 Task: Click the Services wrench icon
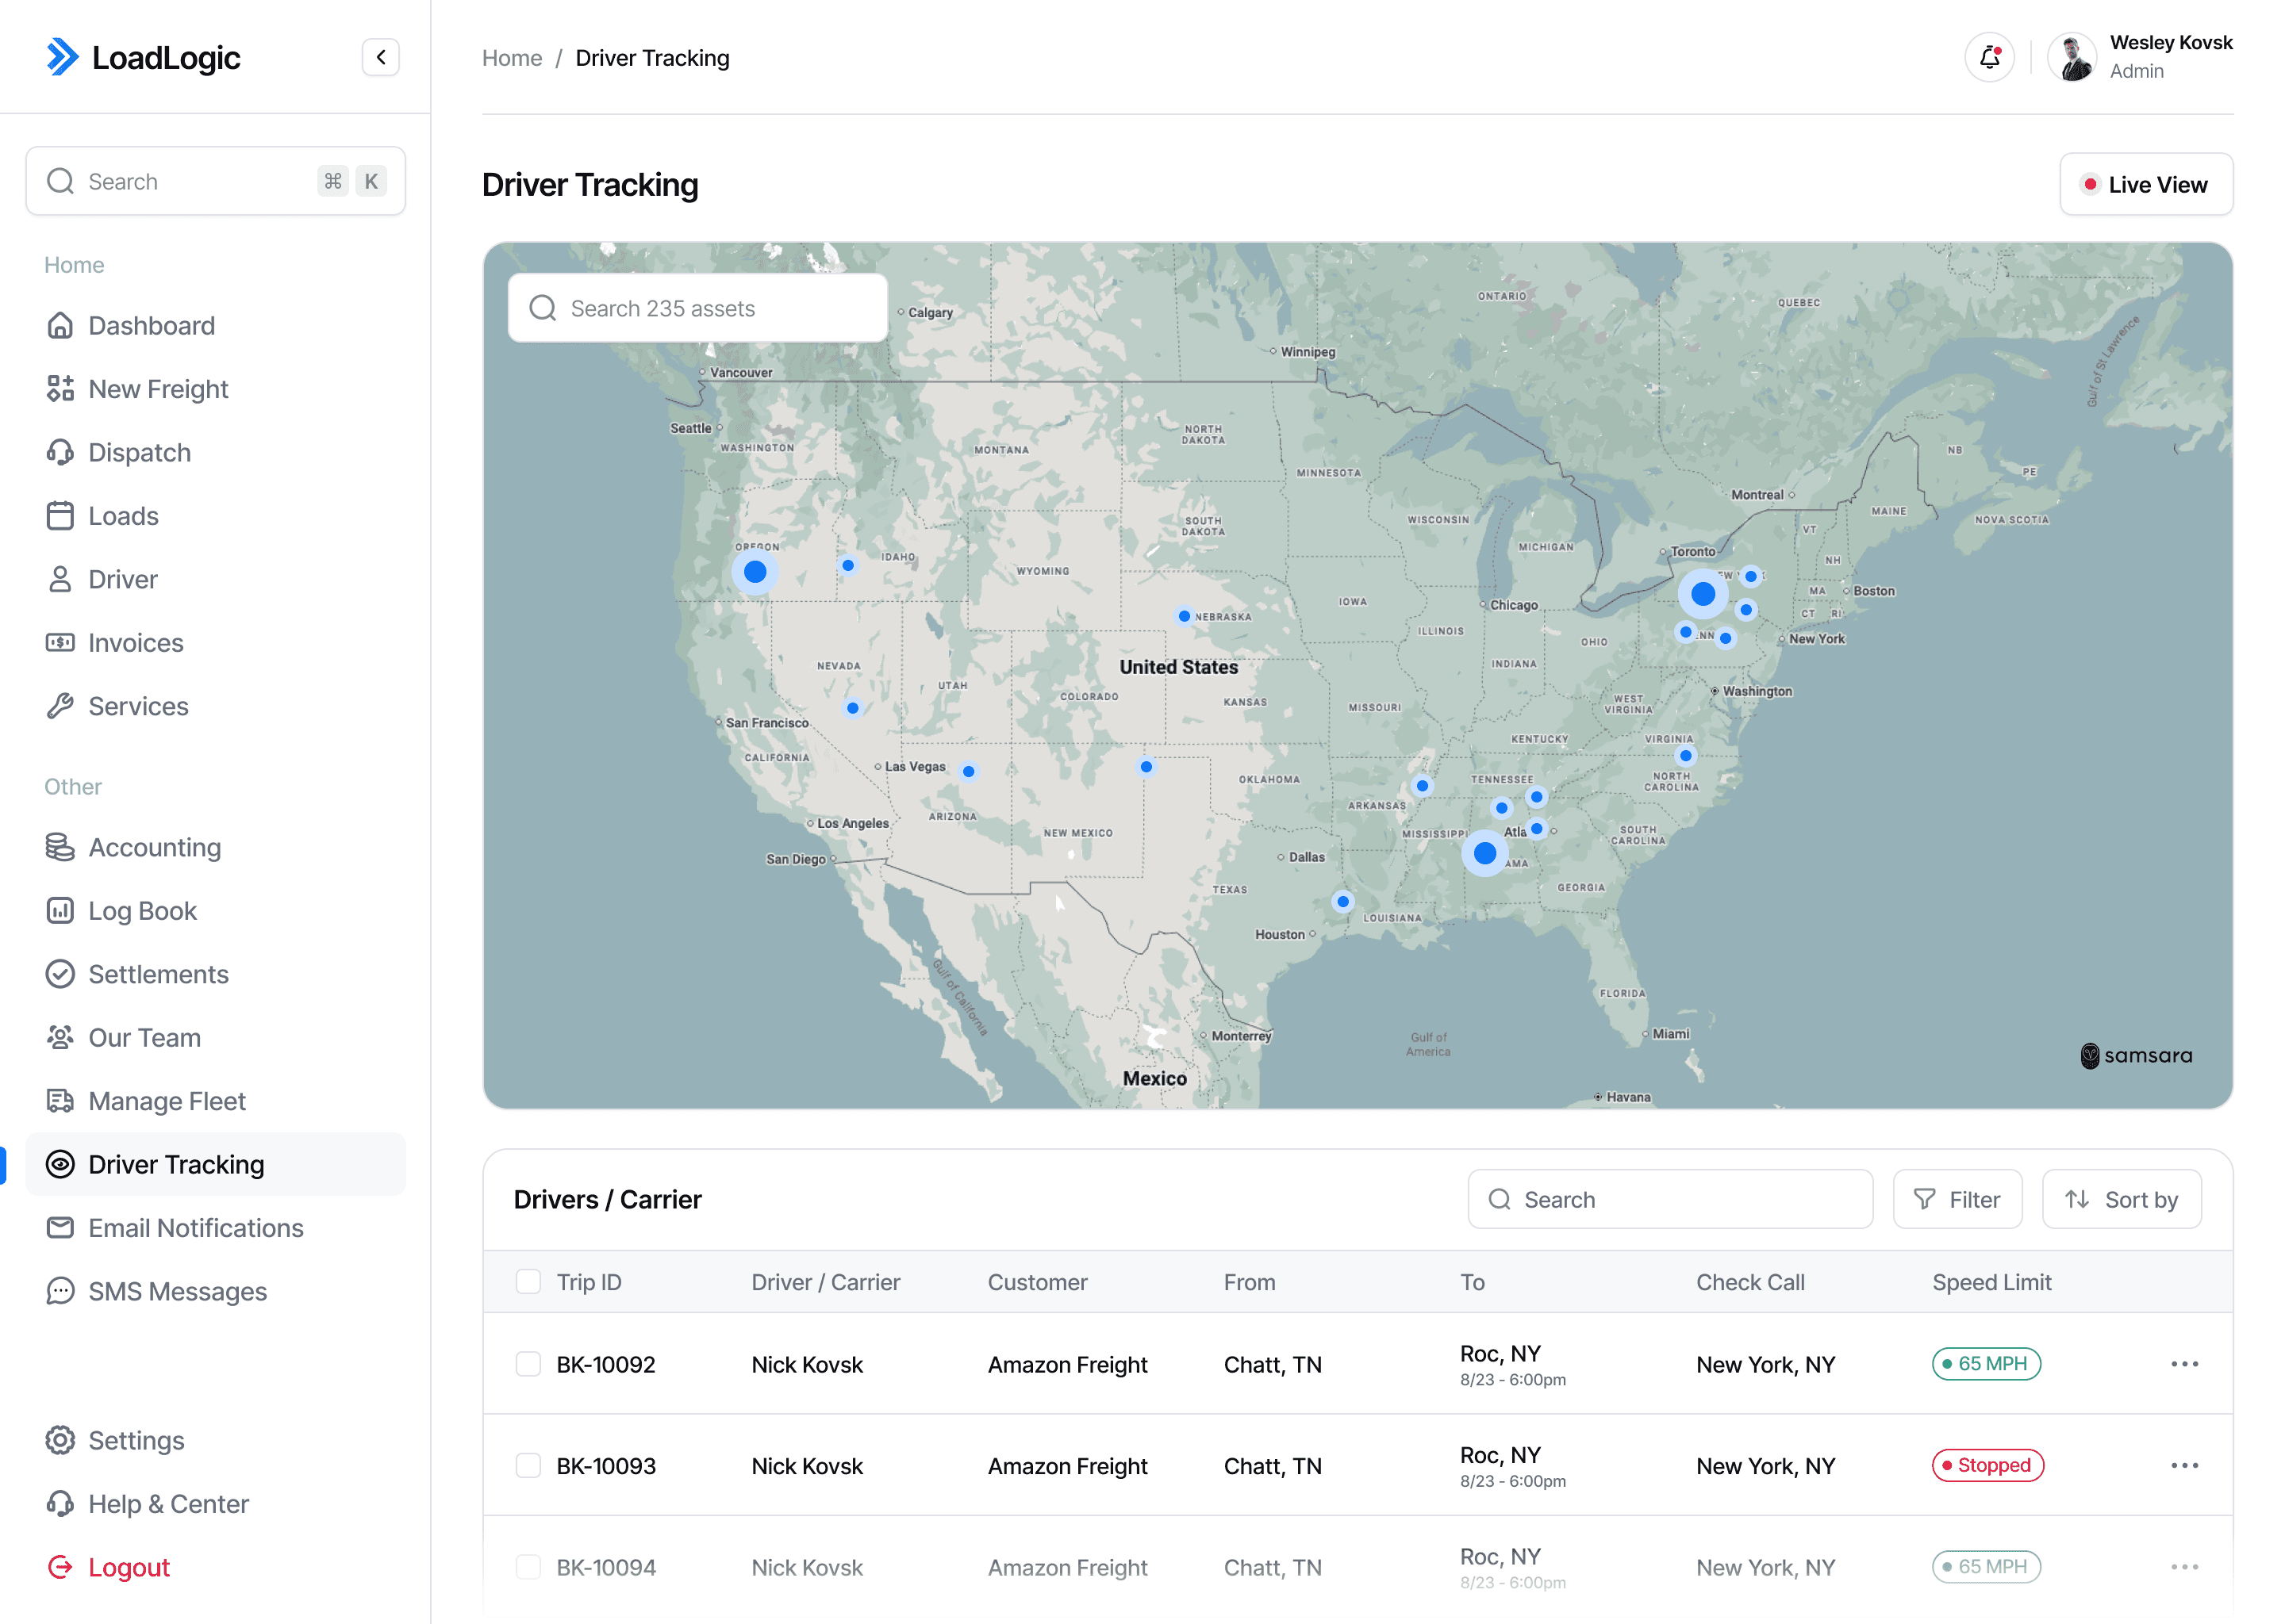(x=60, y=706)
